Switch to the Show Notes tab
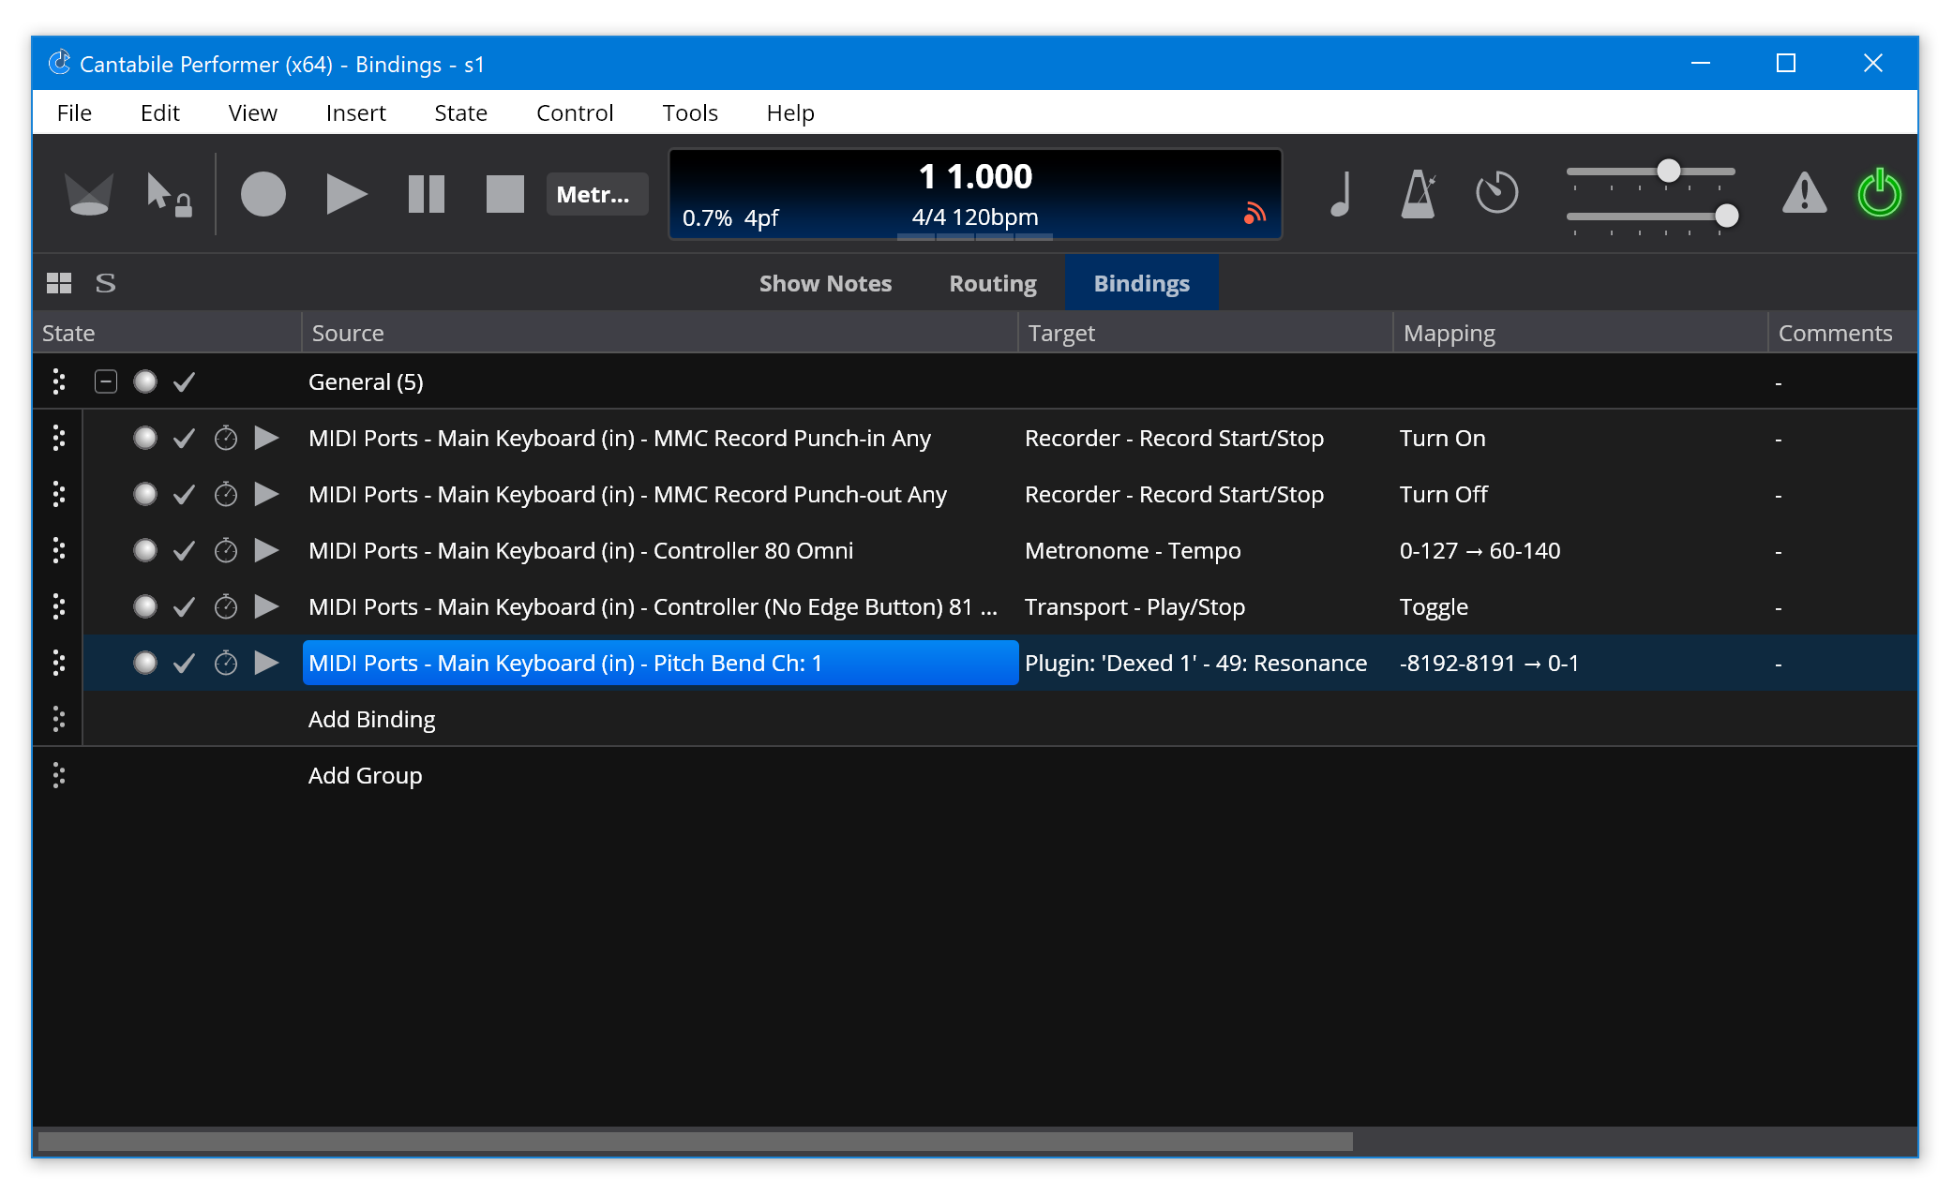 pos(825,283)
